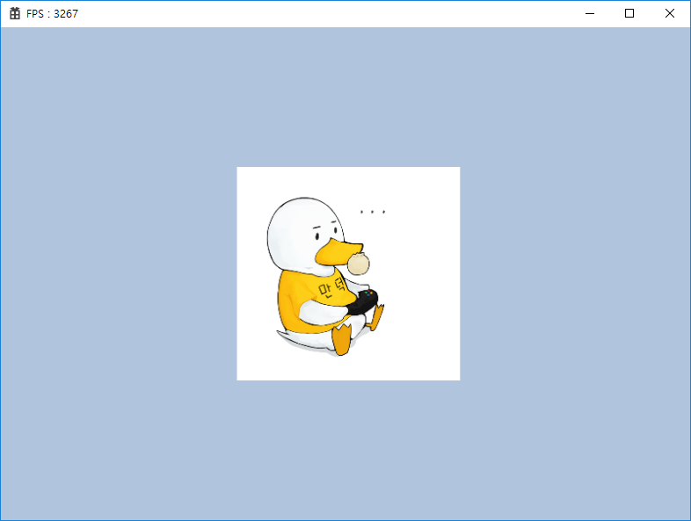Minimize the FPS window
This screenshot has width=691, height=521.
(590, 14)
